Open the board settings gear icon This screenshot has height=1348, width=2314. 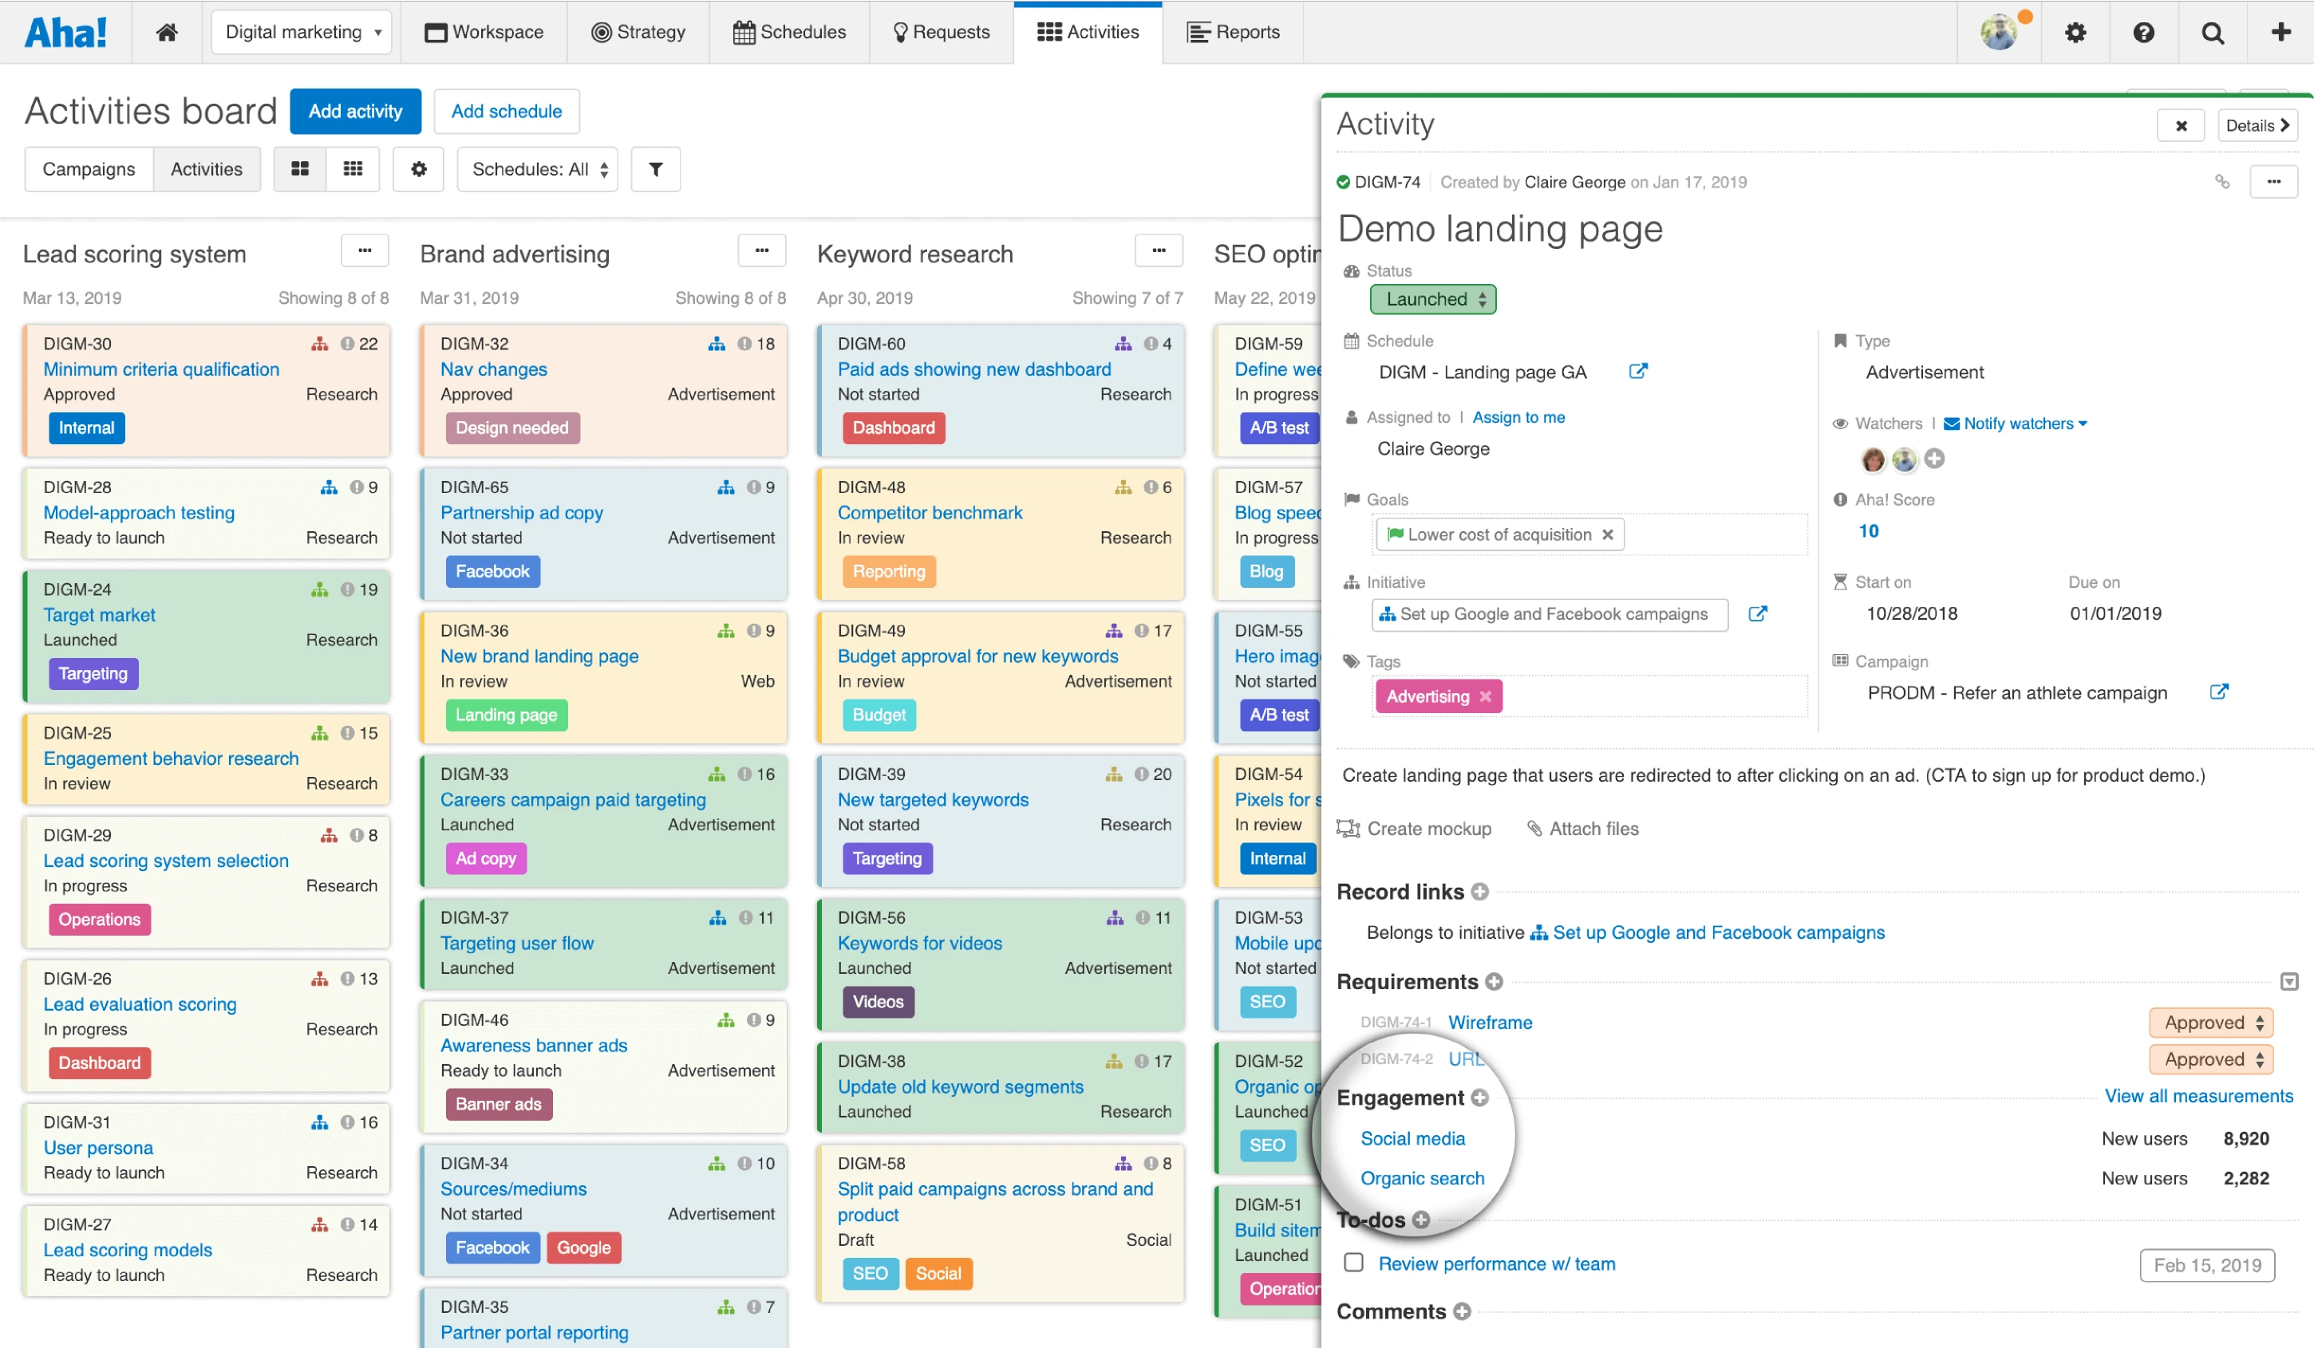419,169
